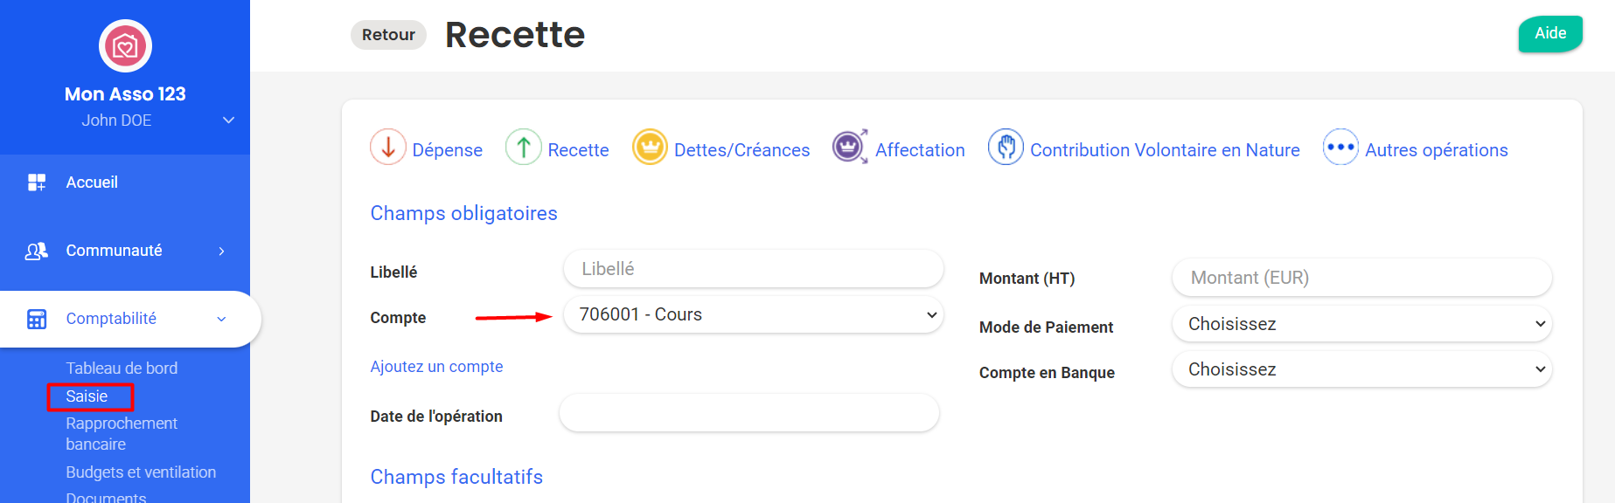
Task: Open Contribution Volontaire en Nature hand icon
Action: (x=1006, y=147)
